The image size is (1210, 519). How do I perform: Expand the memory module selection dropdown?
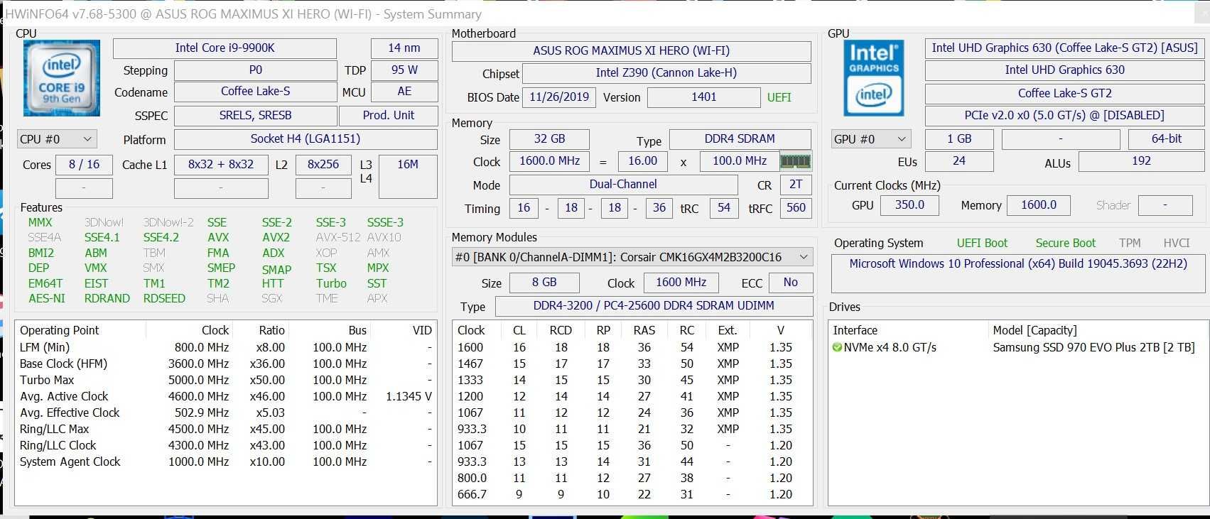632,257
